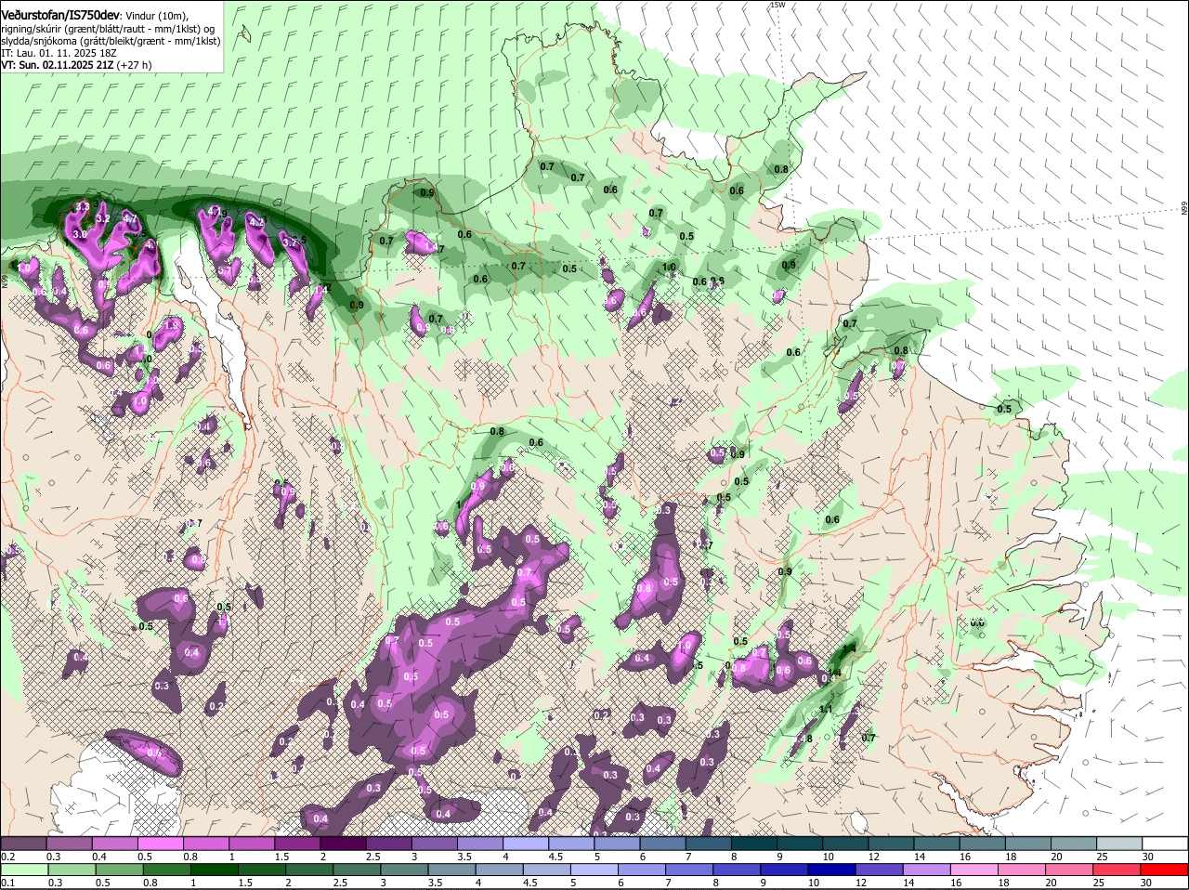1189x890 pixels.
Task: Click the 15W longitude label
Action: (x=777, y=6)
